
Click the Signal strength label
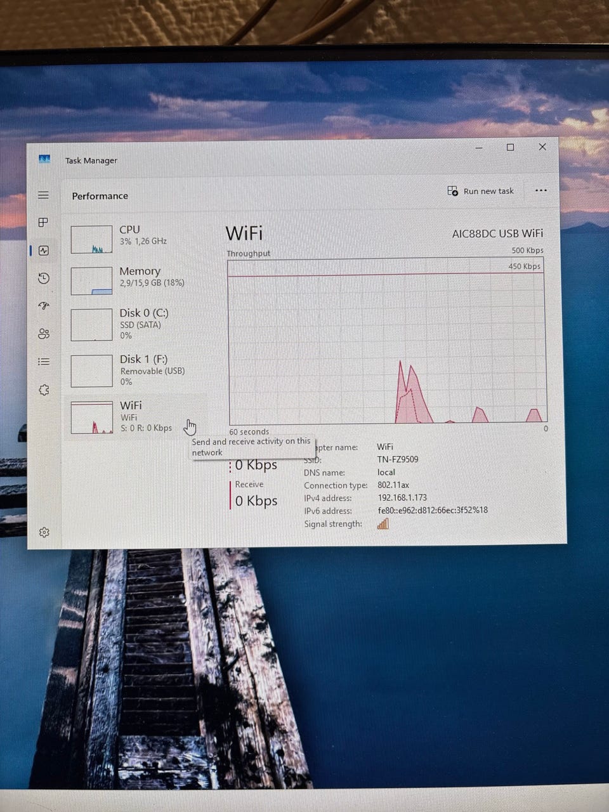[333, 524]
